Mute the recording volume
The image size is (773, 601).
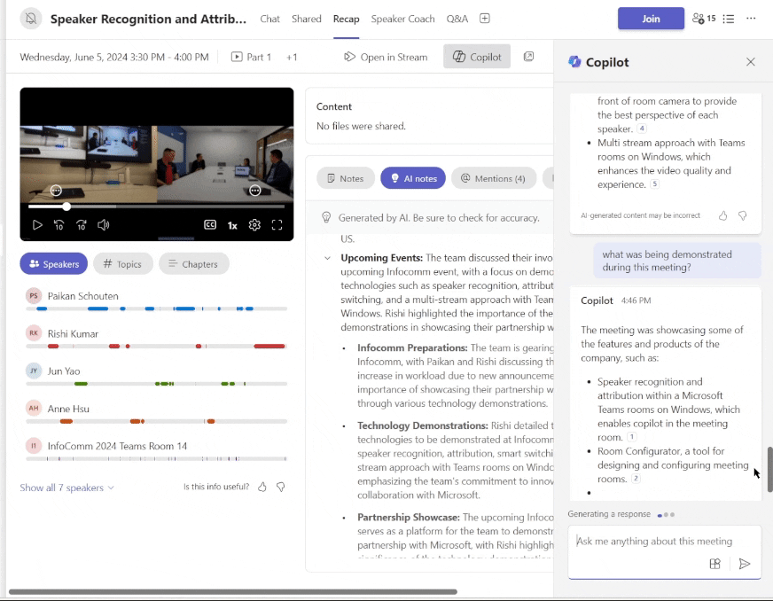[x=104, y=225]
